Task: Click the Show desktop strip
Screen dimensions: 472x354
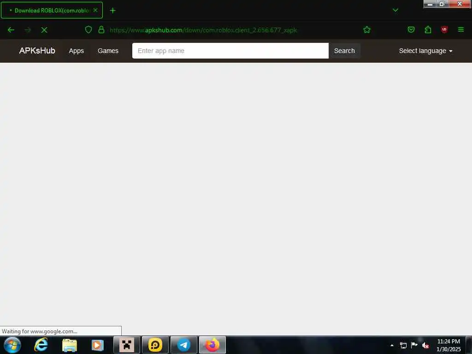Action: point(469,345)
